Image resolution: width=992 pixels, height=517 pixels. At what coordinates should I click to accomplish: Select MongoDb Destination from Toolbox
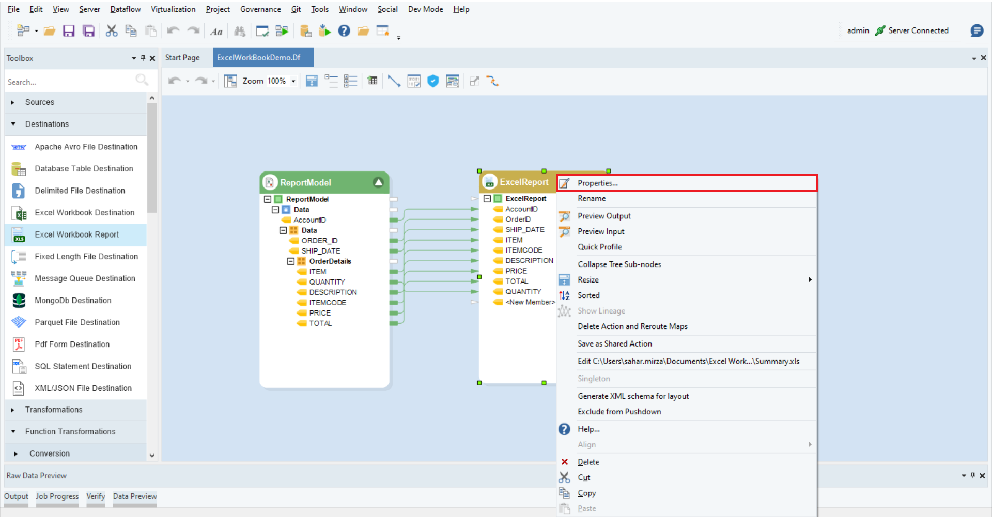(x=73, y=301)
